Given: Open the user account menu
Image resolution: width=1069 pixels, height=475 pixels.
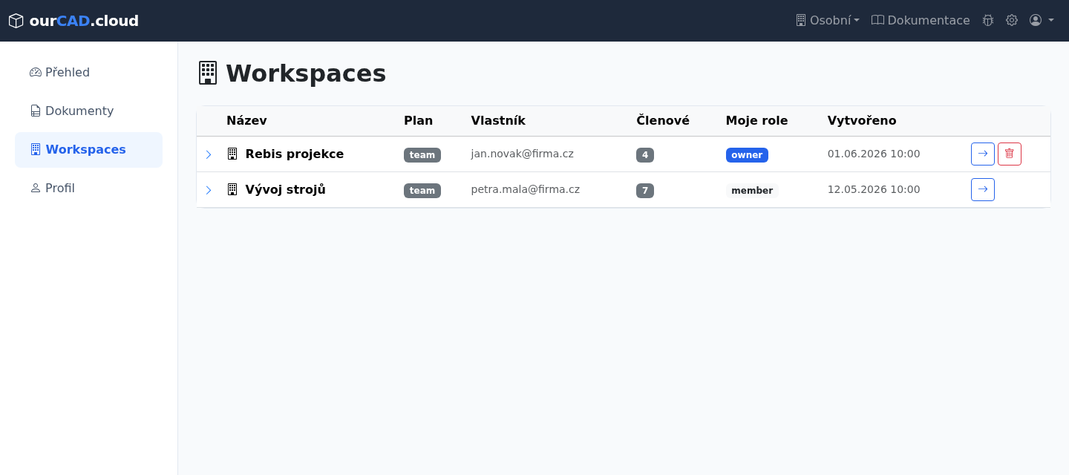Looking at the screenshot, I should click(x=1042, y=21).
